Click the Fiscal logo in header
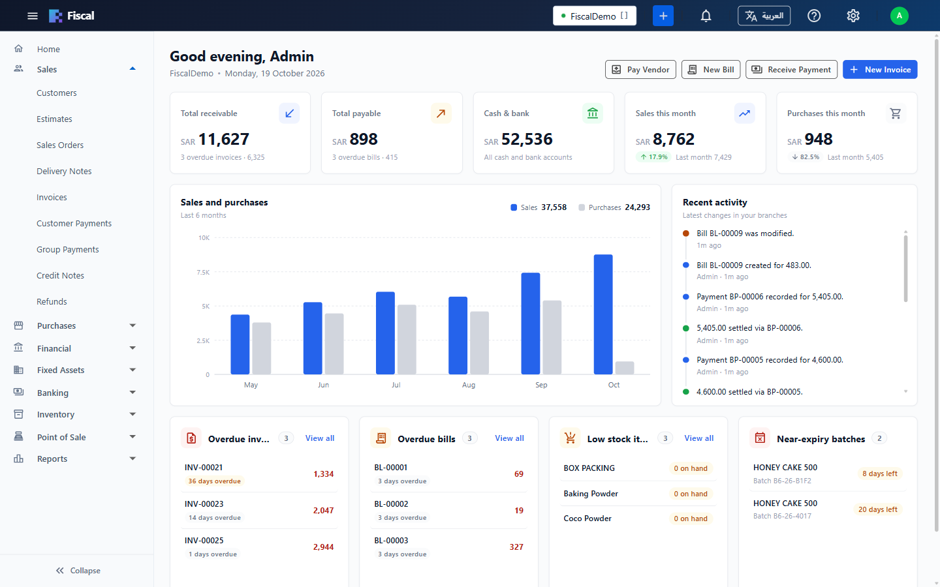The image size is (940, 587). (72, 16)
